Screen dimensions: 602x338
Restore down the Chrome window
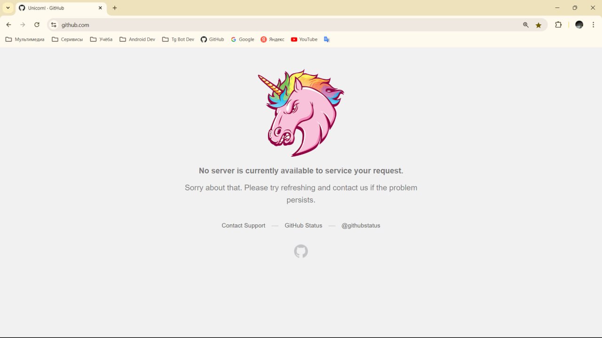[x=575, y=8]
